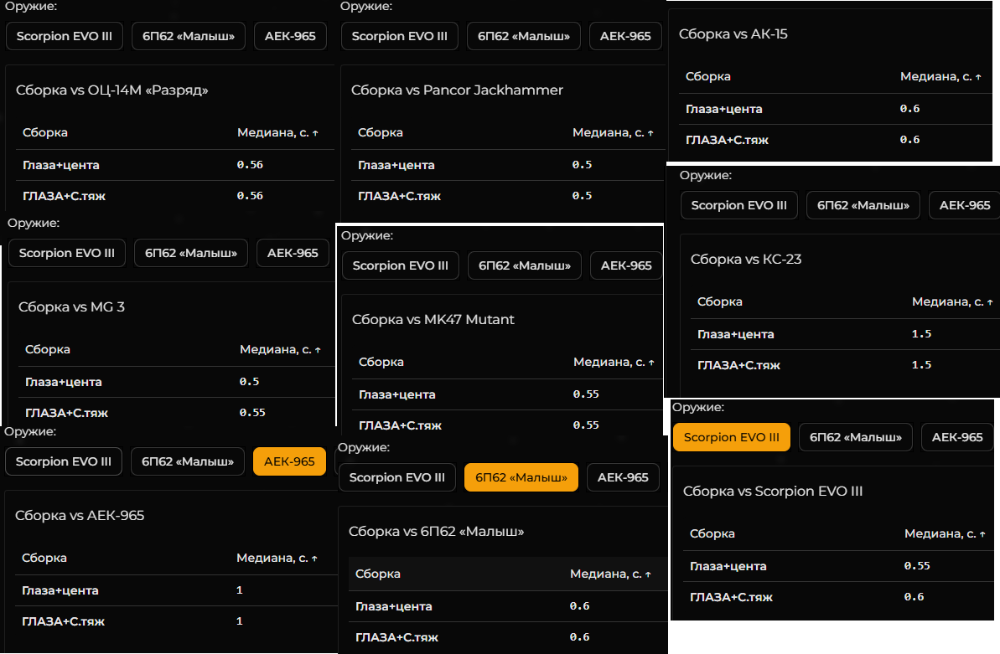Choose АЕК-965 above the Pancor Jackhammer table

(625, 36)
